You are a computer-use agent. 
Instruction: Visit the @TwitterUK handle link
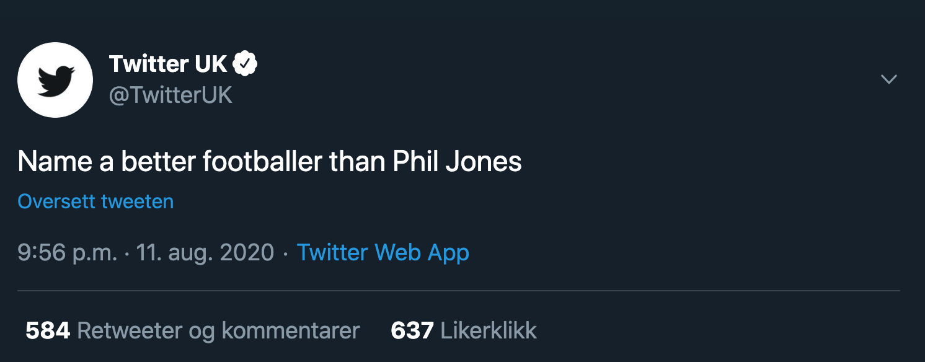(x=170, y=95)
